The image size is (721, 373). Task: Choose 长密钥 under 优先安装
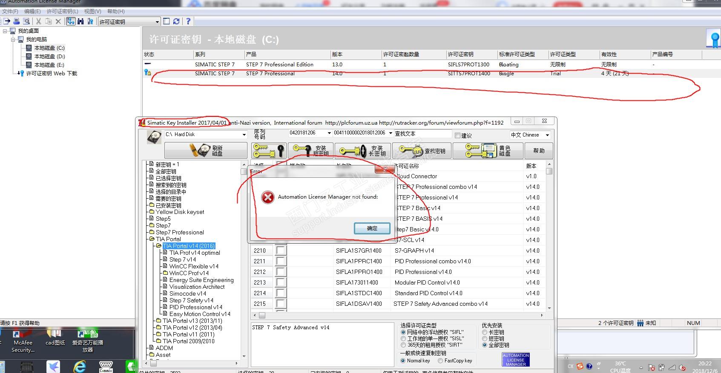485,332
